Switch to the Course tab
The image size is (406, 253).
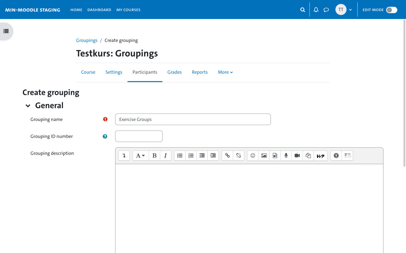click(x=88, y=72)
